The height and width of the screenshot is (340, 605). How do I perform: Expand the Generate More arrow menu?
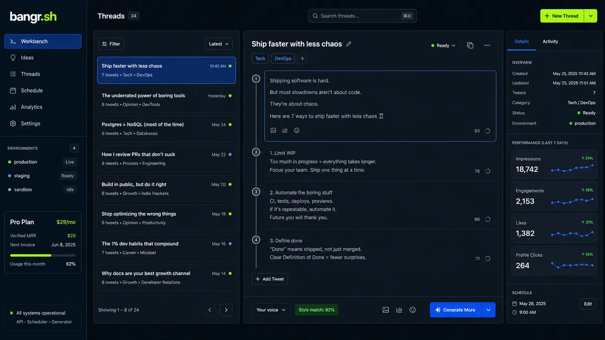[489, 310]
